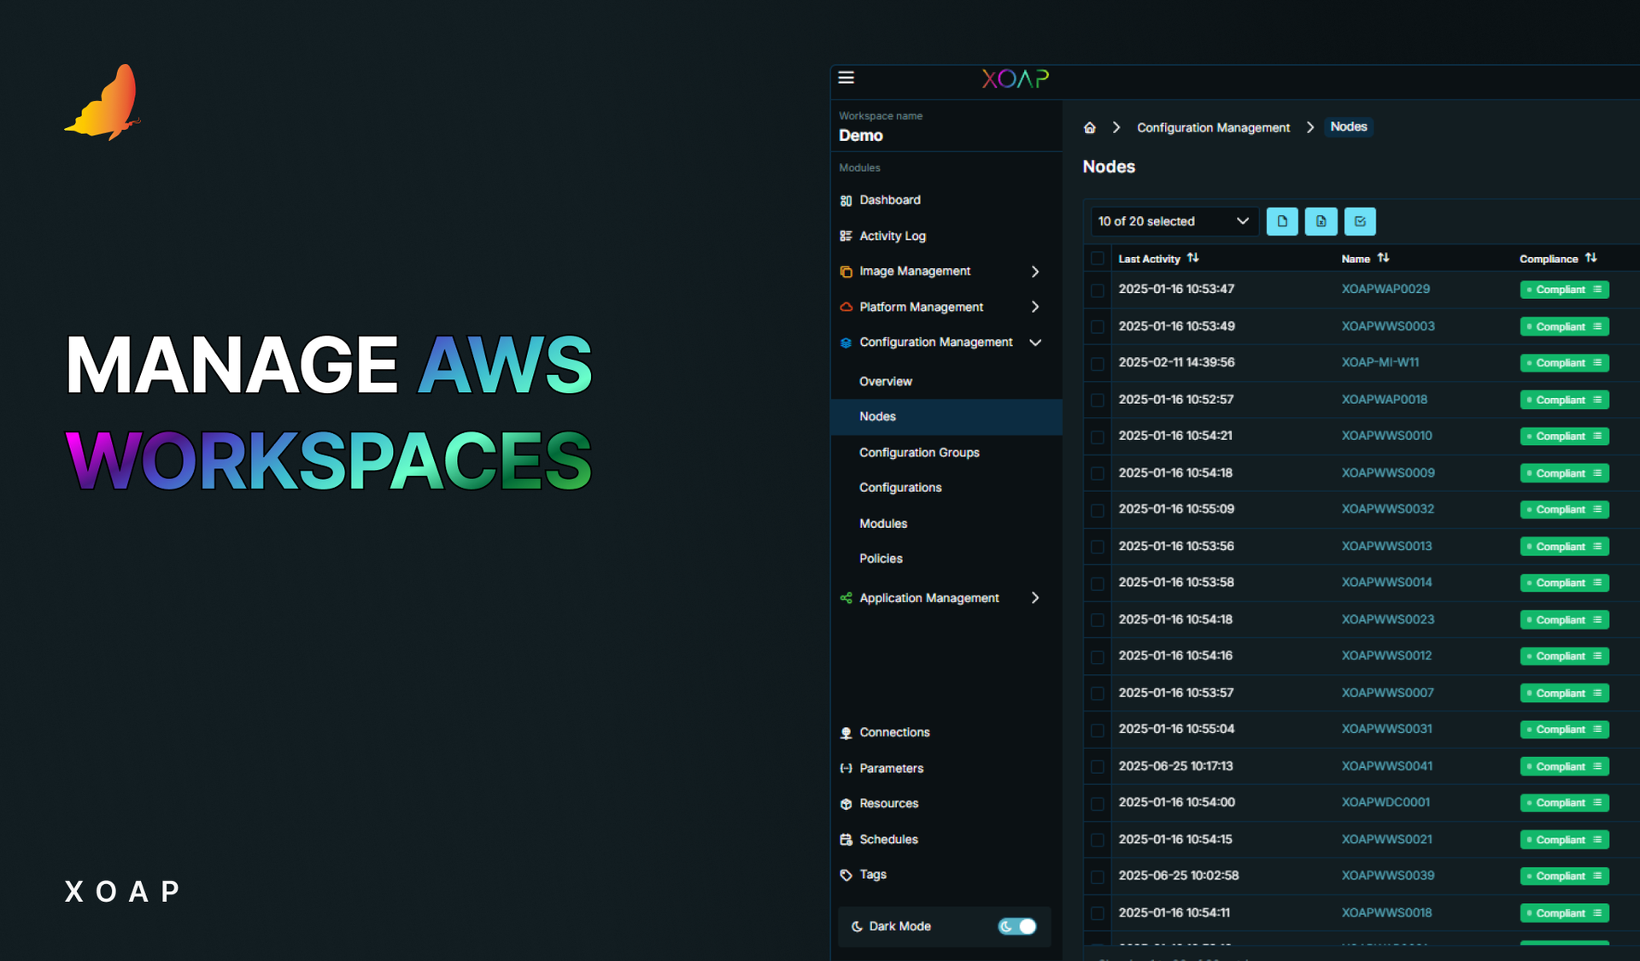Open node XOAPWWS0041 details link
1640x961 pixels.
click(x=1387, y=766)
